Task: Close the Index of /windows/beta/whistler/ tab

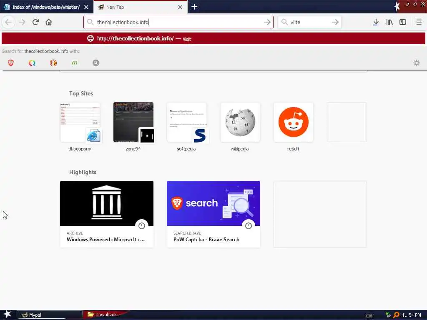Action: pos(86,7)
